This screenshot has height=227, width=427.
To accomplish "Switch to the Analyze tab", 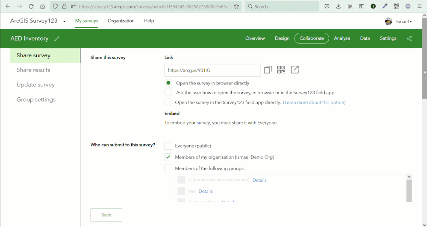I will point(342,38).
